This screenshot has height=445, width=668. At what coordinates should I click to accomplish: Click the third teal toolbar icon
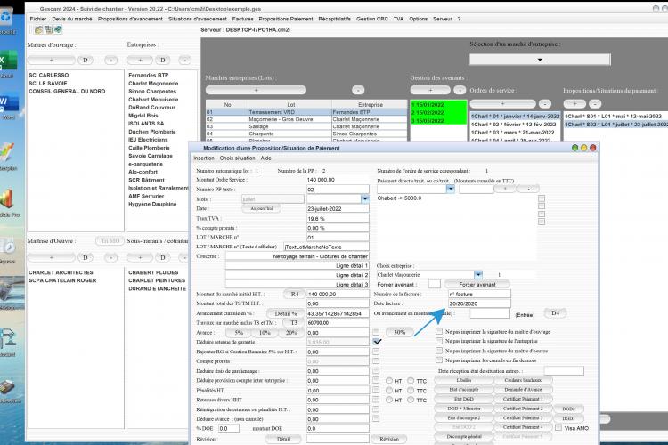[x=58, y=29]
